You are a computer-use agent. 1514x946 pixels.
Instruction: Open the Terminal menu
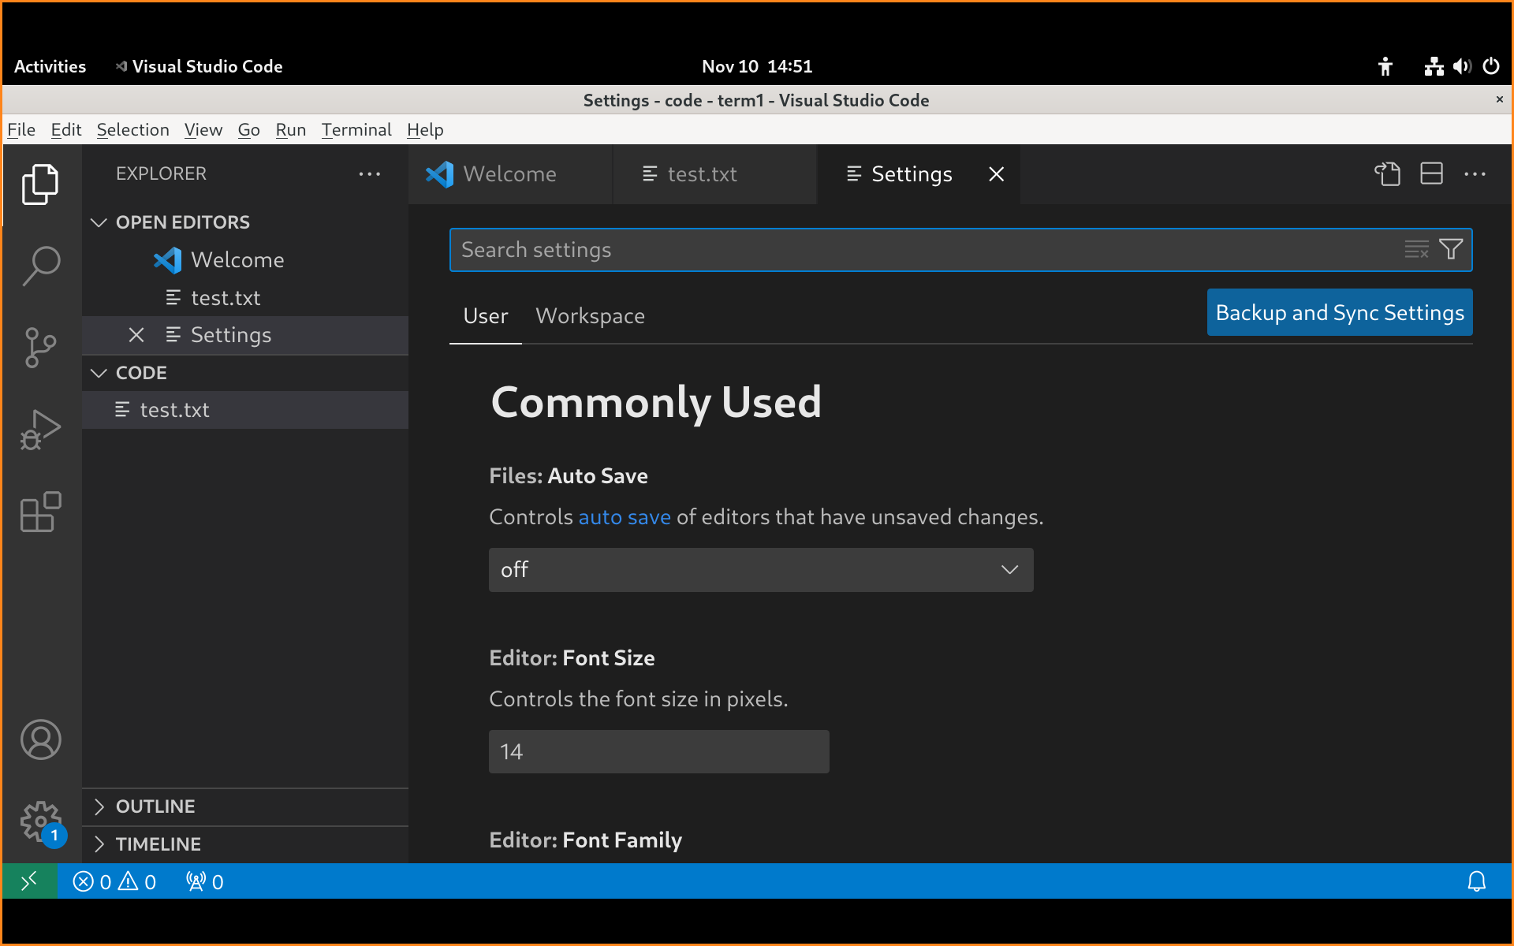click(x=356, y=130)
